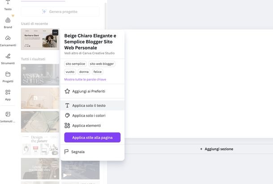Open the Caricamenti uploads panel

[8, 41]
